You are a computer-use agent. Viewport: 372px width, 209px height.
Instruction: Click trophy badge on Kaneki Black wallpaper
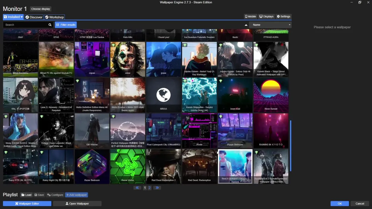coord(256,45)
